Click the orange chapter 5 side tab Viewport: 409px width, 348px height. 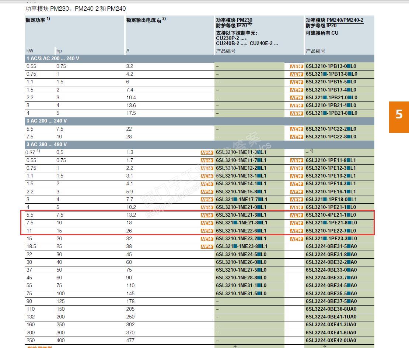click(399, 117)
